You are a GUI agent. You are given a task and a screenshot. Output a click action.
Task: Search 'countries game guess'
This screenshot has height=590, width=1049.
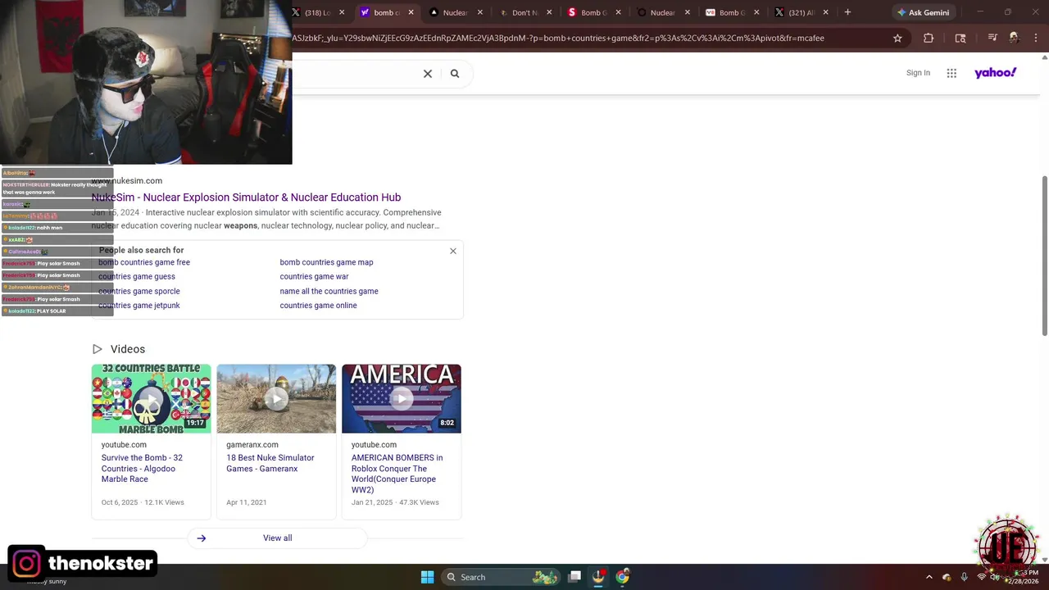(137, 276)
